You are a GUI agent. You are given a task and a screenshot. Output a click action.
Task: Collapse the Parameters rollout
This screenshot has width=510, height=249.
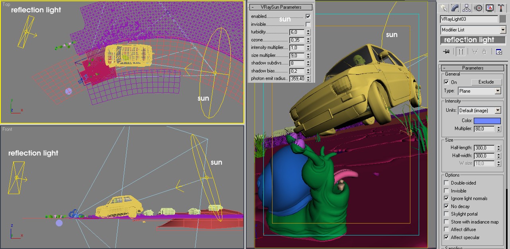click(473, 68)
